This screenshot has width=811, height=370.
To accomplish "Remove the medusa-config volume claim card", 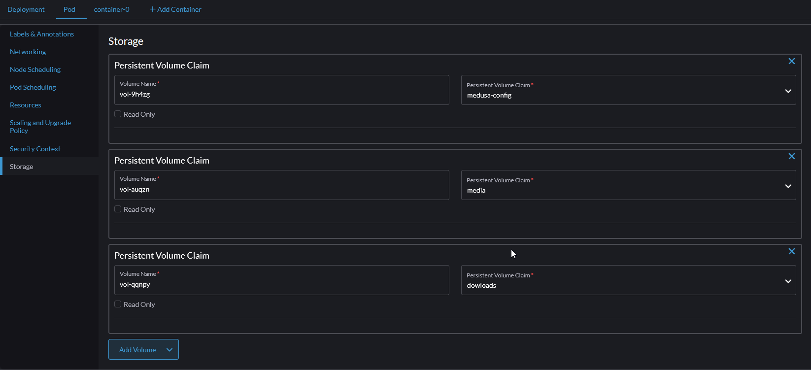I will [x=791, y=61].
